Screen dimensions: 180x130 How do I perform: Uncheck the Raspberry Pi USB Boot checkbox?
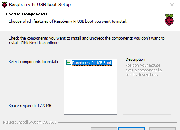(68, 63)
